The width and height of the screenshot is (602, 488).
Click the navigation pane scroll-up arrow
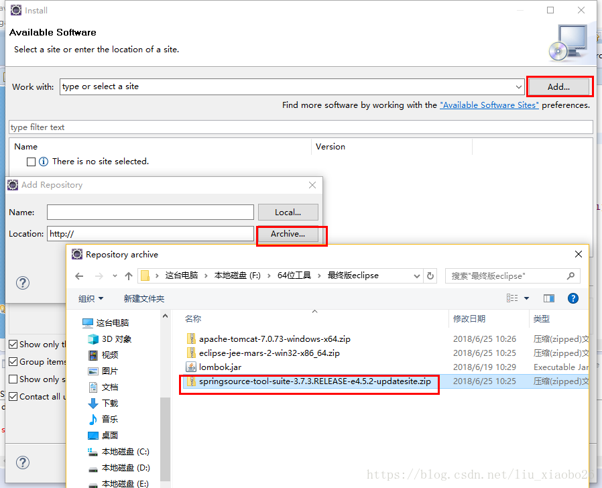coord(166,316)
